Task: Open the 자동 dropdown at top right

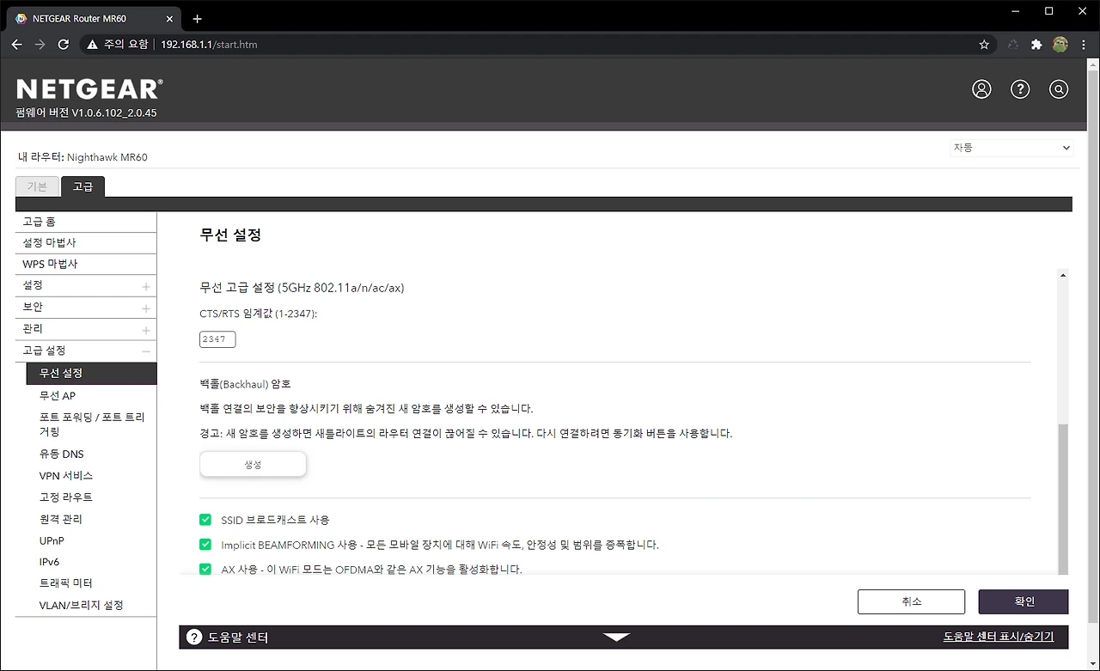Action: click(x=1011, y=147)
